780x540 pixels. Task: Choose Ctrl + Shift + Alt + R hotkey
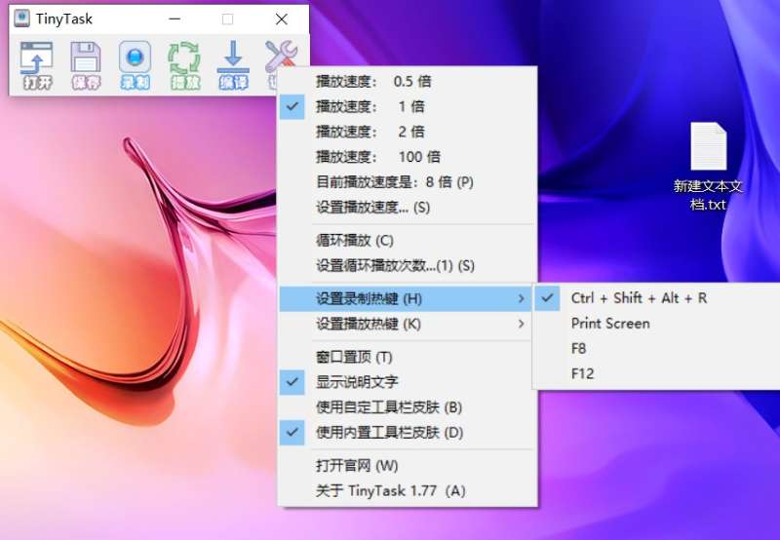click(x=657, y=298)
